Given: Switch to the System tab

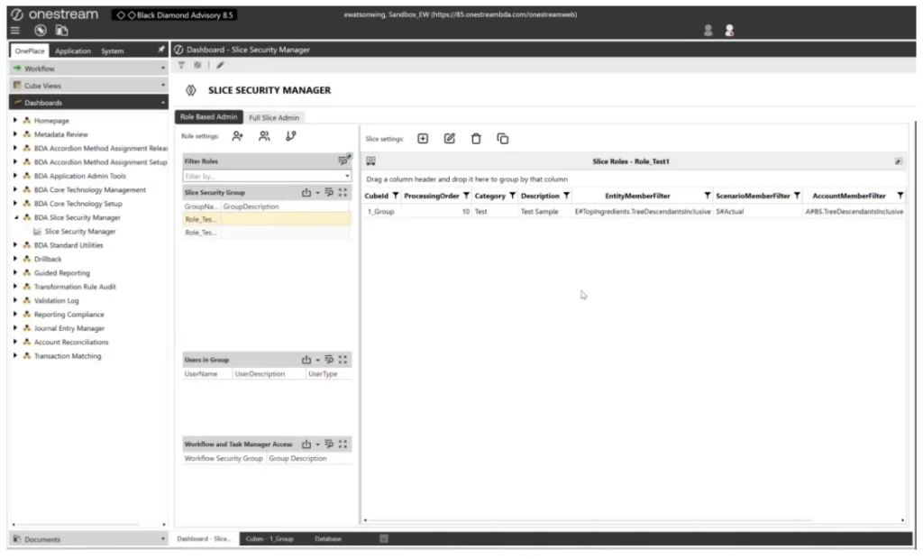Looking at the screenshot, I should click(x=112, y=51).
